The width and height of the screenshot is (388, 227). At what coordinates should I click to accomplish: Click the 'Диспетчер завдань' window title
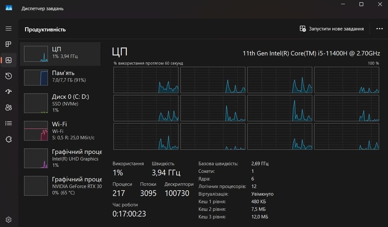point(42,9)
